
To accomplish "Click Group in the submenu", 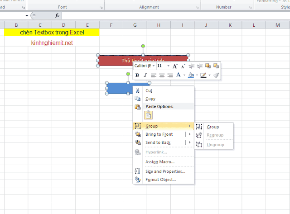I will click(214, 127).
